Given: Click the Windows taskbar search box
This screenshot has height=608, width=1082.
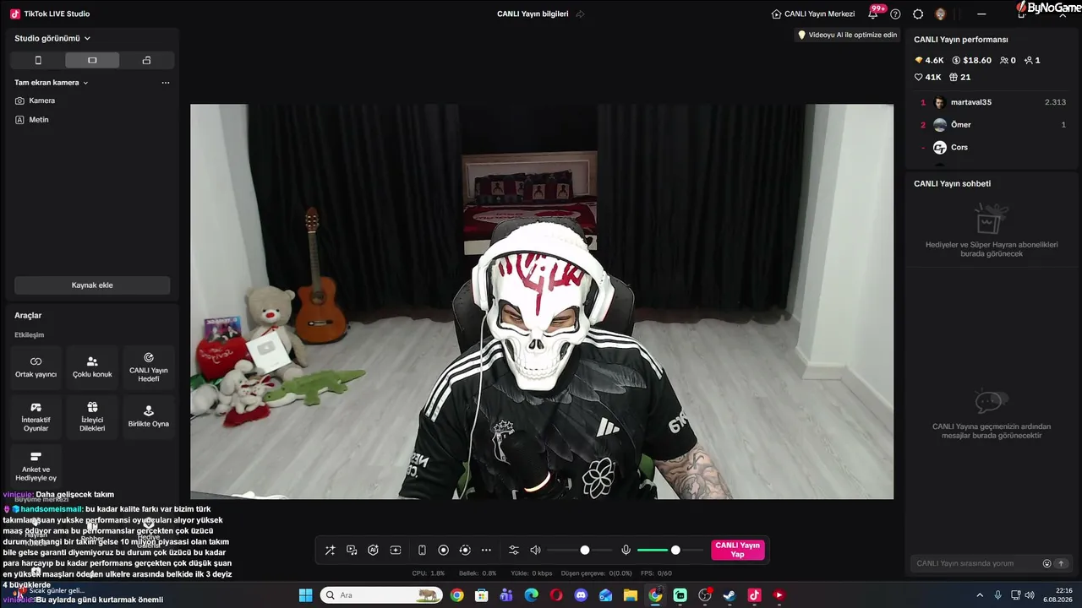Looking at the screenshot, I should coord(381,595).
